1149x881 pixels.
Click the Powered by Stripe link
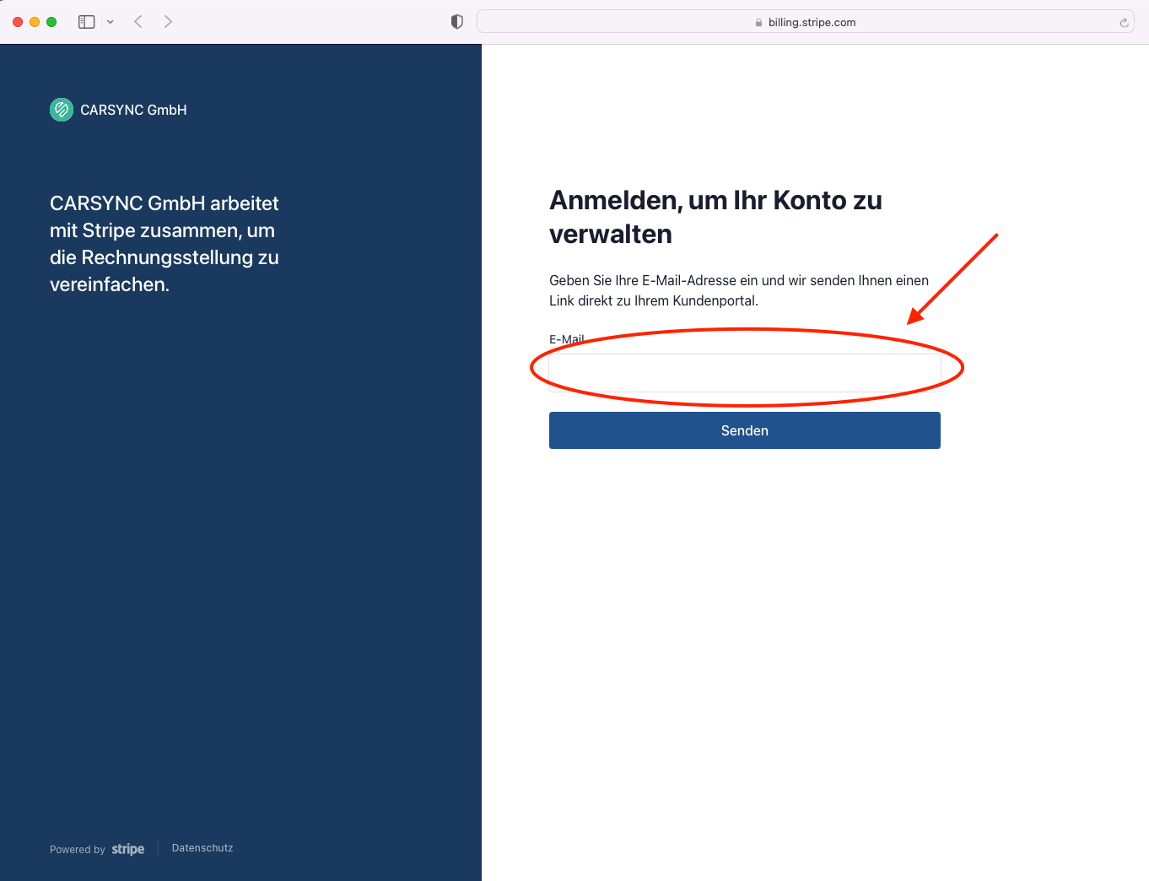point(97,849)
